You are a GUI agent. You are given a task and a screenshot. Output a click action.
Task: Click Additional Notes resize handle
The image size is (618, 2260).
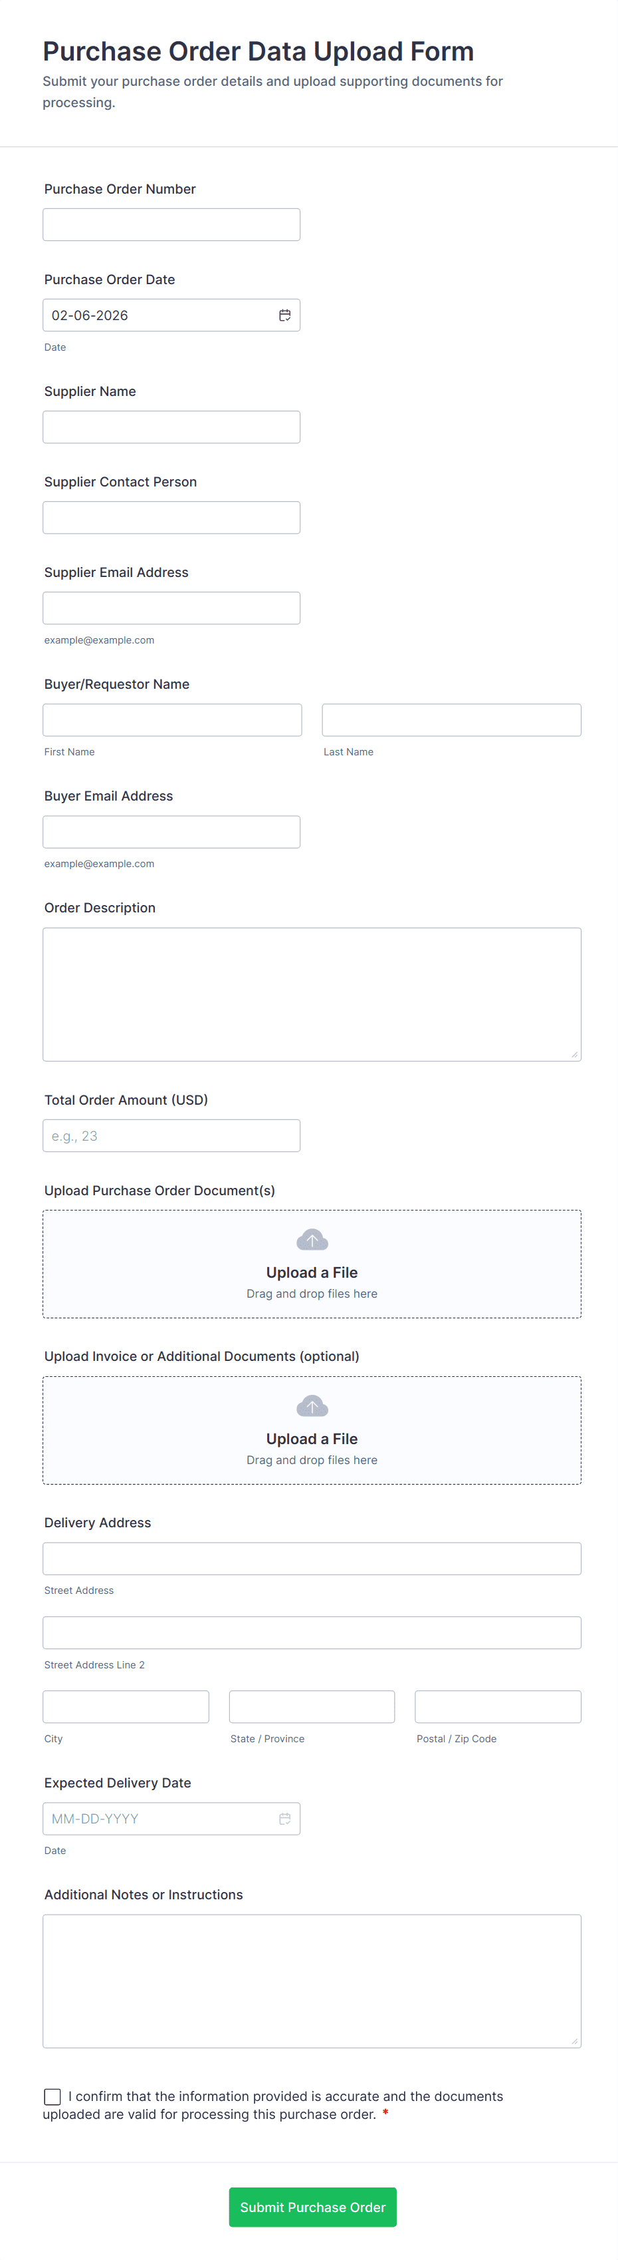pos(574,2042)
